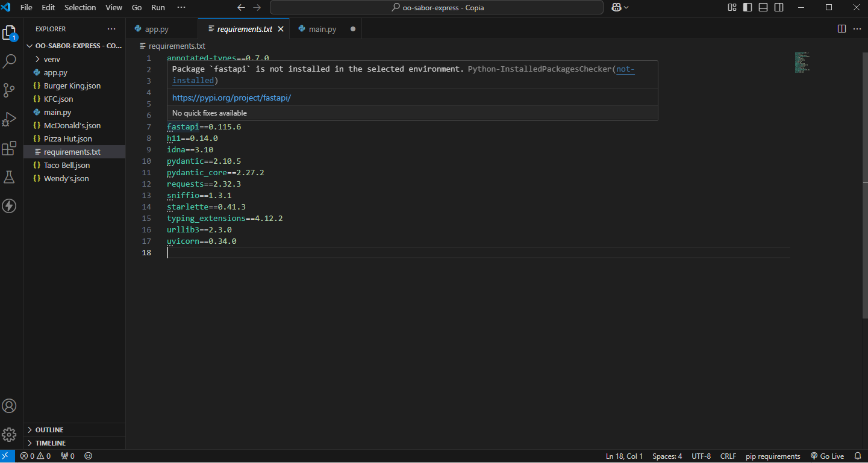Viewport: 868px width, 463px height.
Task: Click the command center search box
Action: [x=437, y=7]
